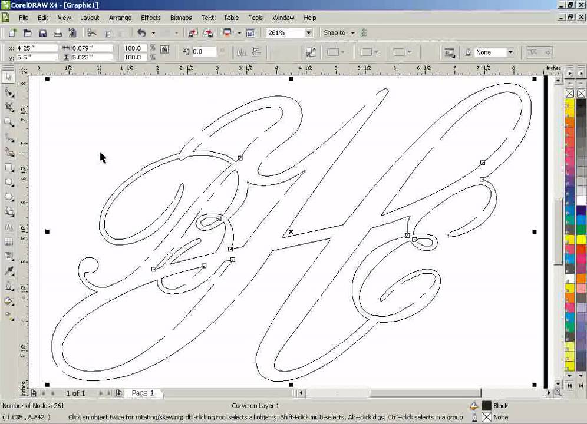Image resolution: width=587 pixels, height=424 pixels.
Task: Open the outline width None dropdown
Action: [x=510, y=52]
